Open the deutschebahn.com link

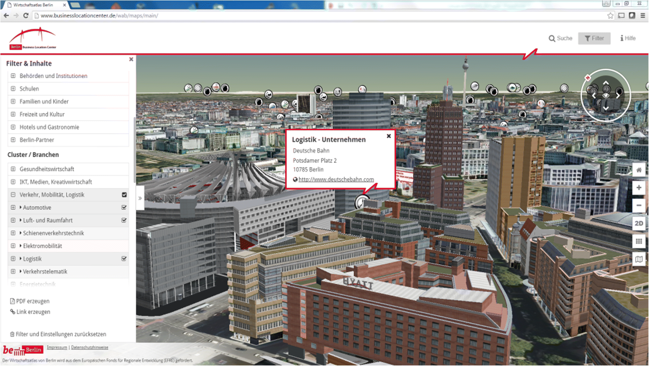(x=336, y=179)
